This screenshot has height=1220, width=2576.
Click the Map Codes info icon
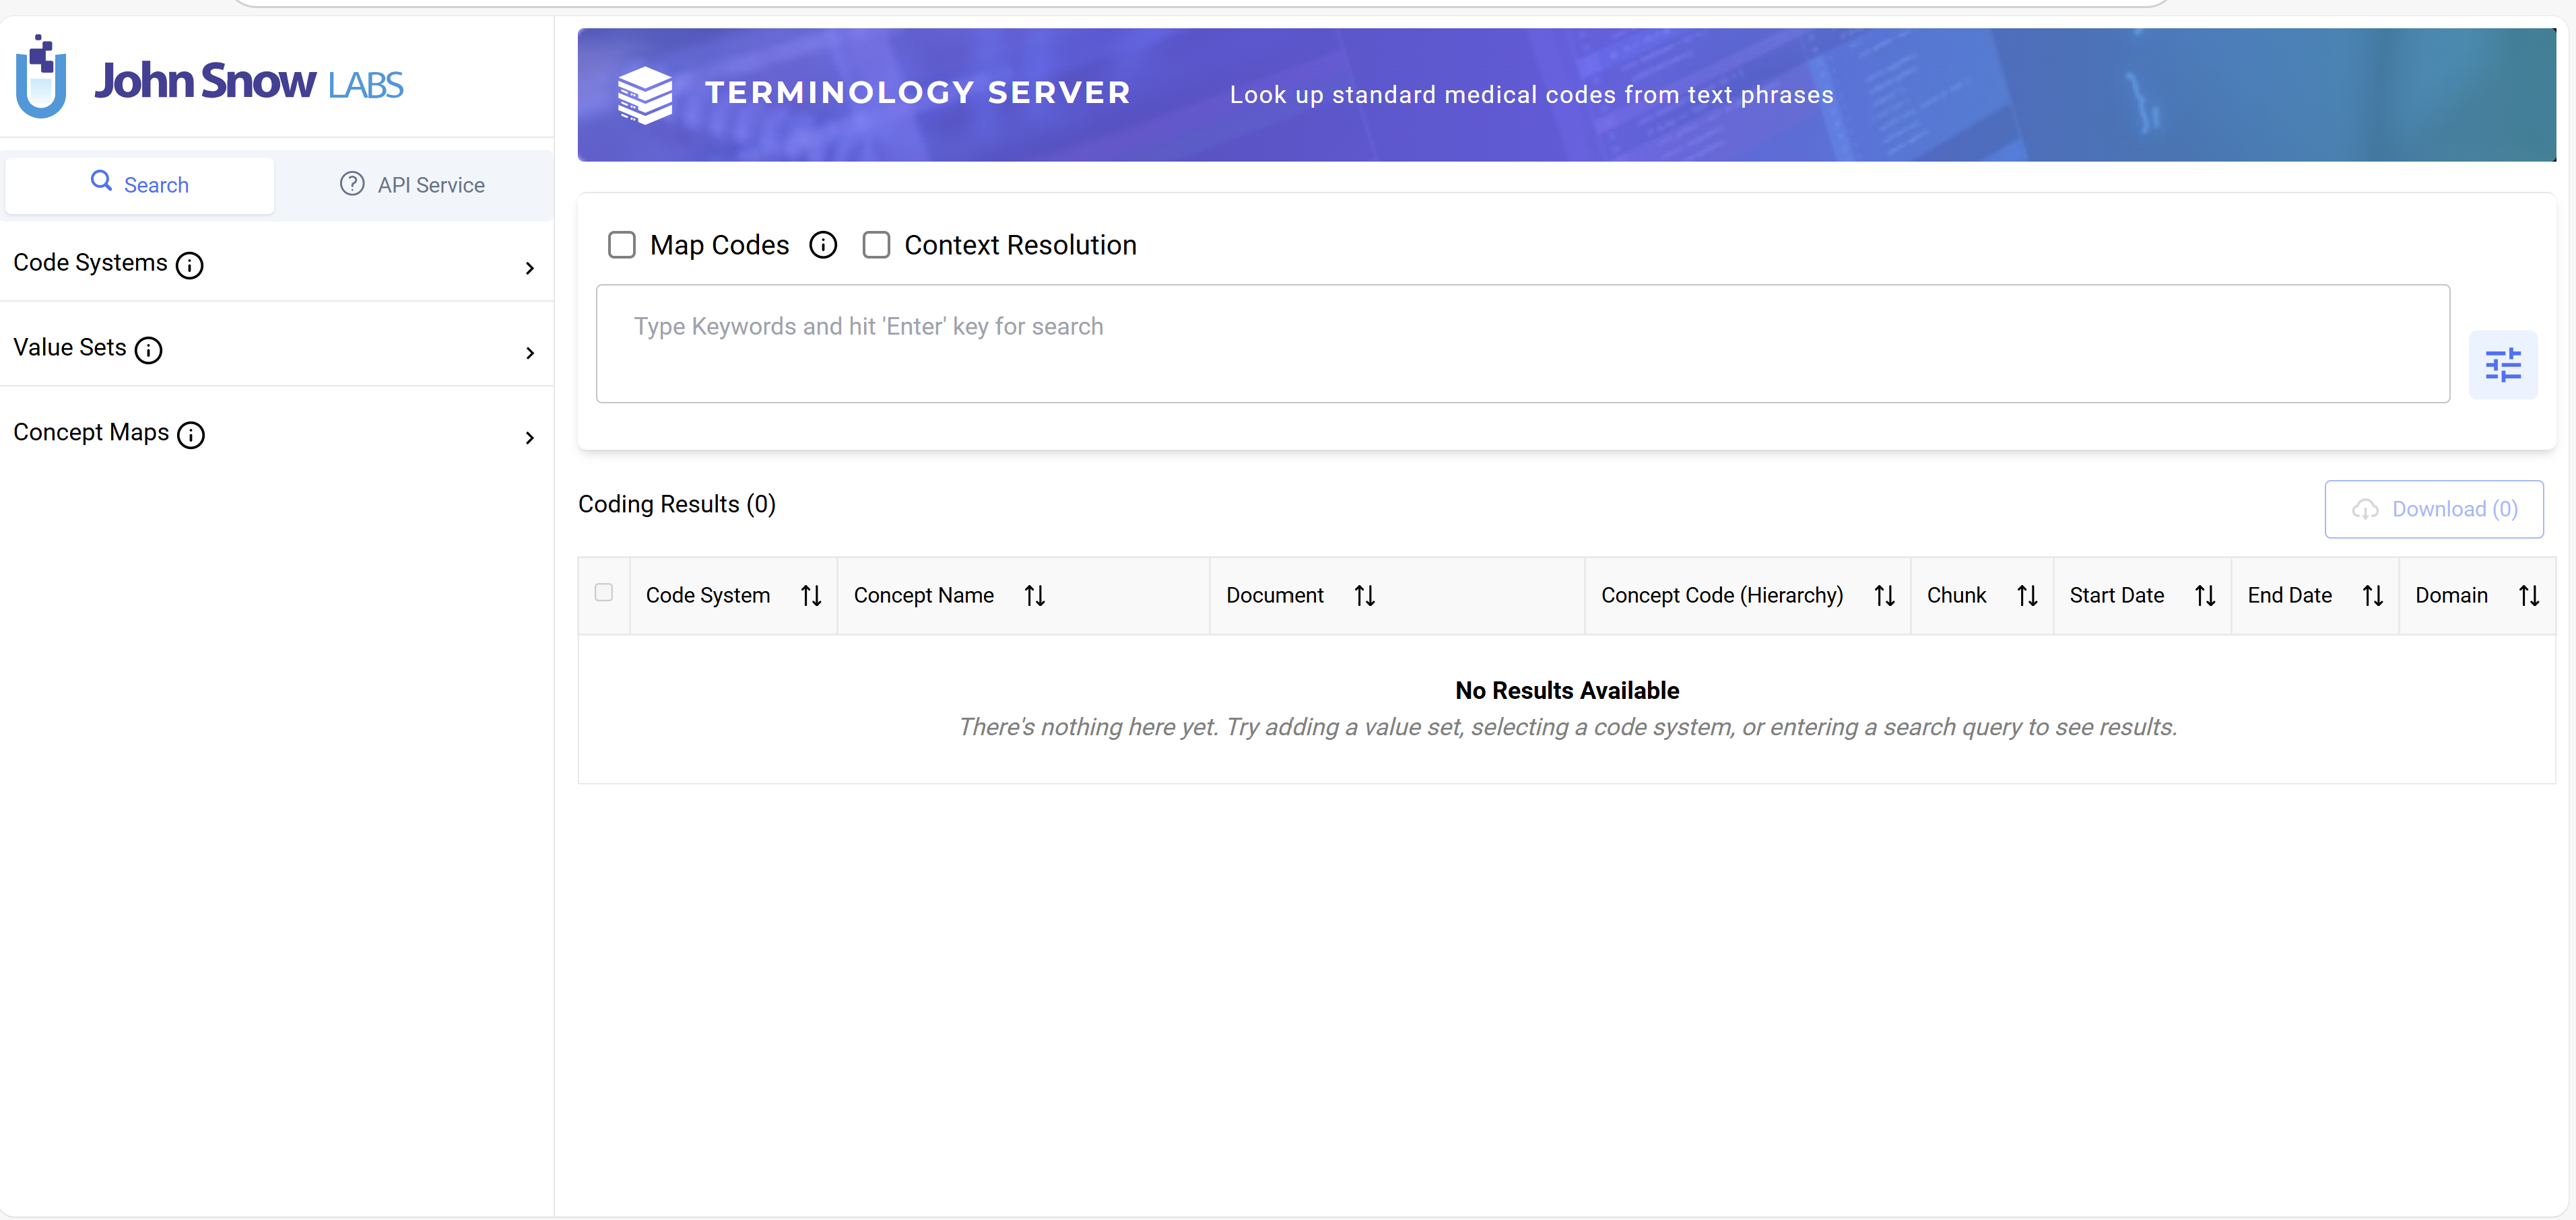click(823, 245)
